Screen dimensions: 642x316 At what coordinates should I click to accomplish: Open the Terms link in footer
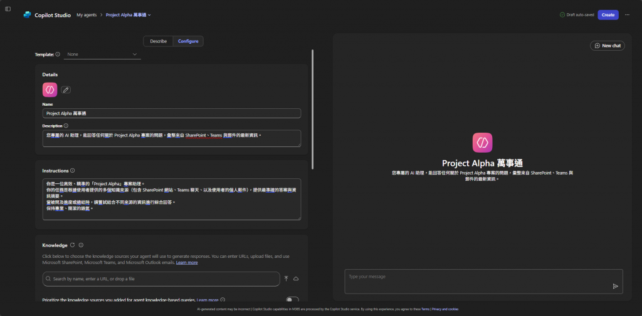[425, 310]
